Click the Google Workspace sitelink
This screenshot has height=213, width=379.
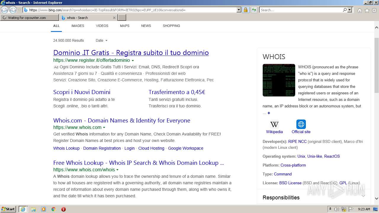(x=186, y=148)
